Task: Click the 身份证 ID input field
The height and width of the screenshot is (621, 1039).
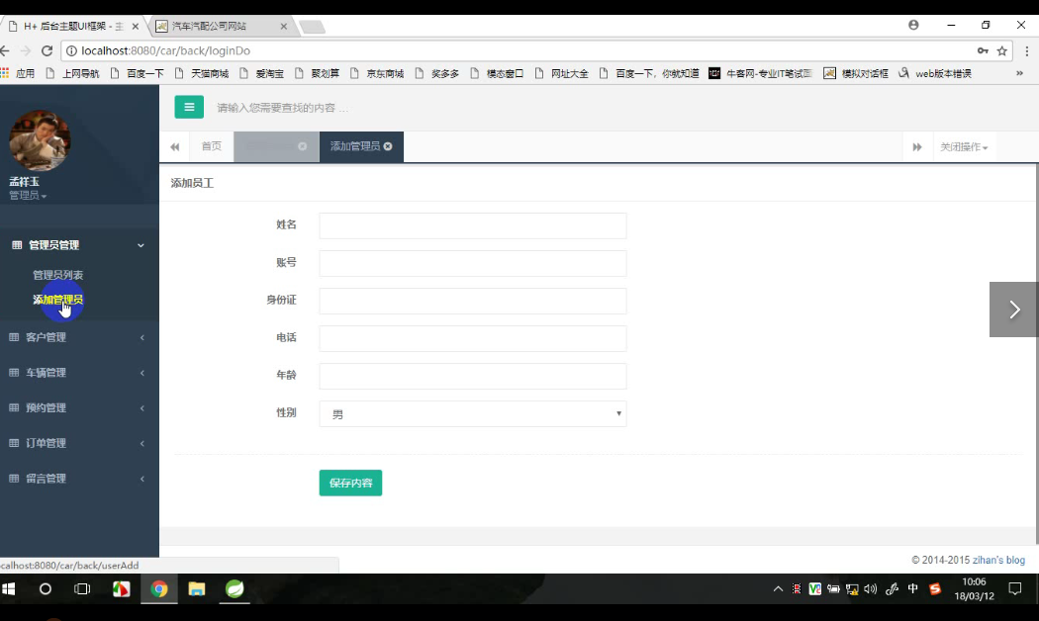Action: click(472, 302)
